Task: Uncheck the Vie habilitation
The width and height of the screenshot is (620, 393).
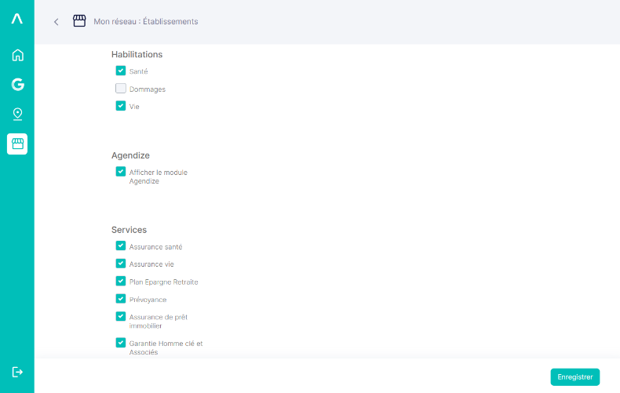Action: (121, 106)
